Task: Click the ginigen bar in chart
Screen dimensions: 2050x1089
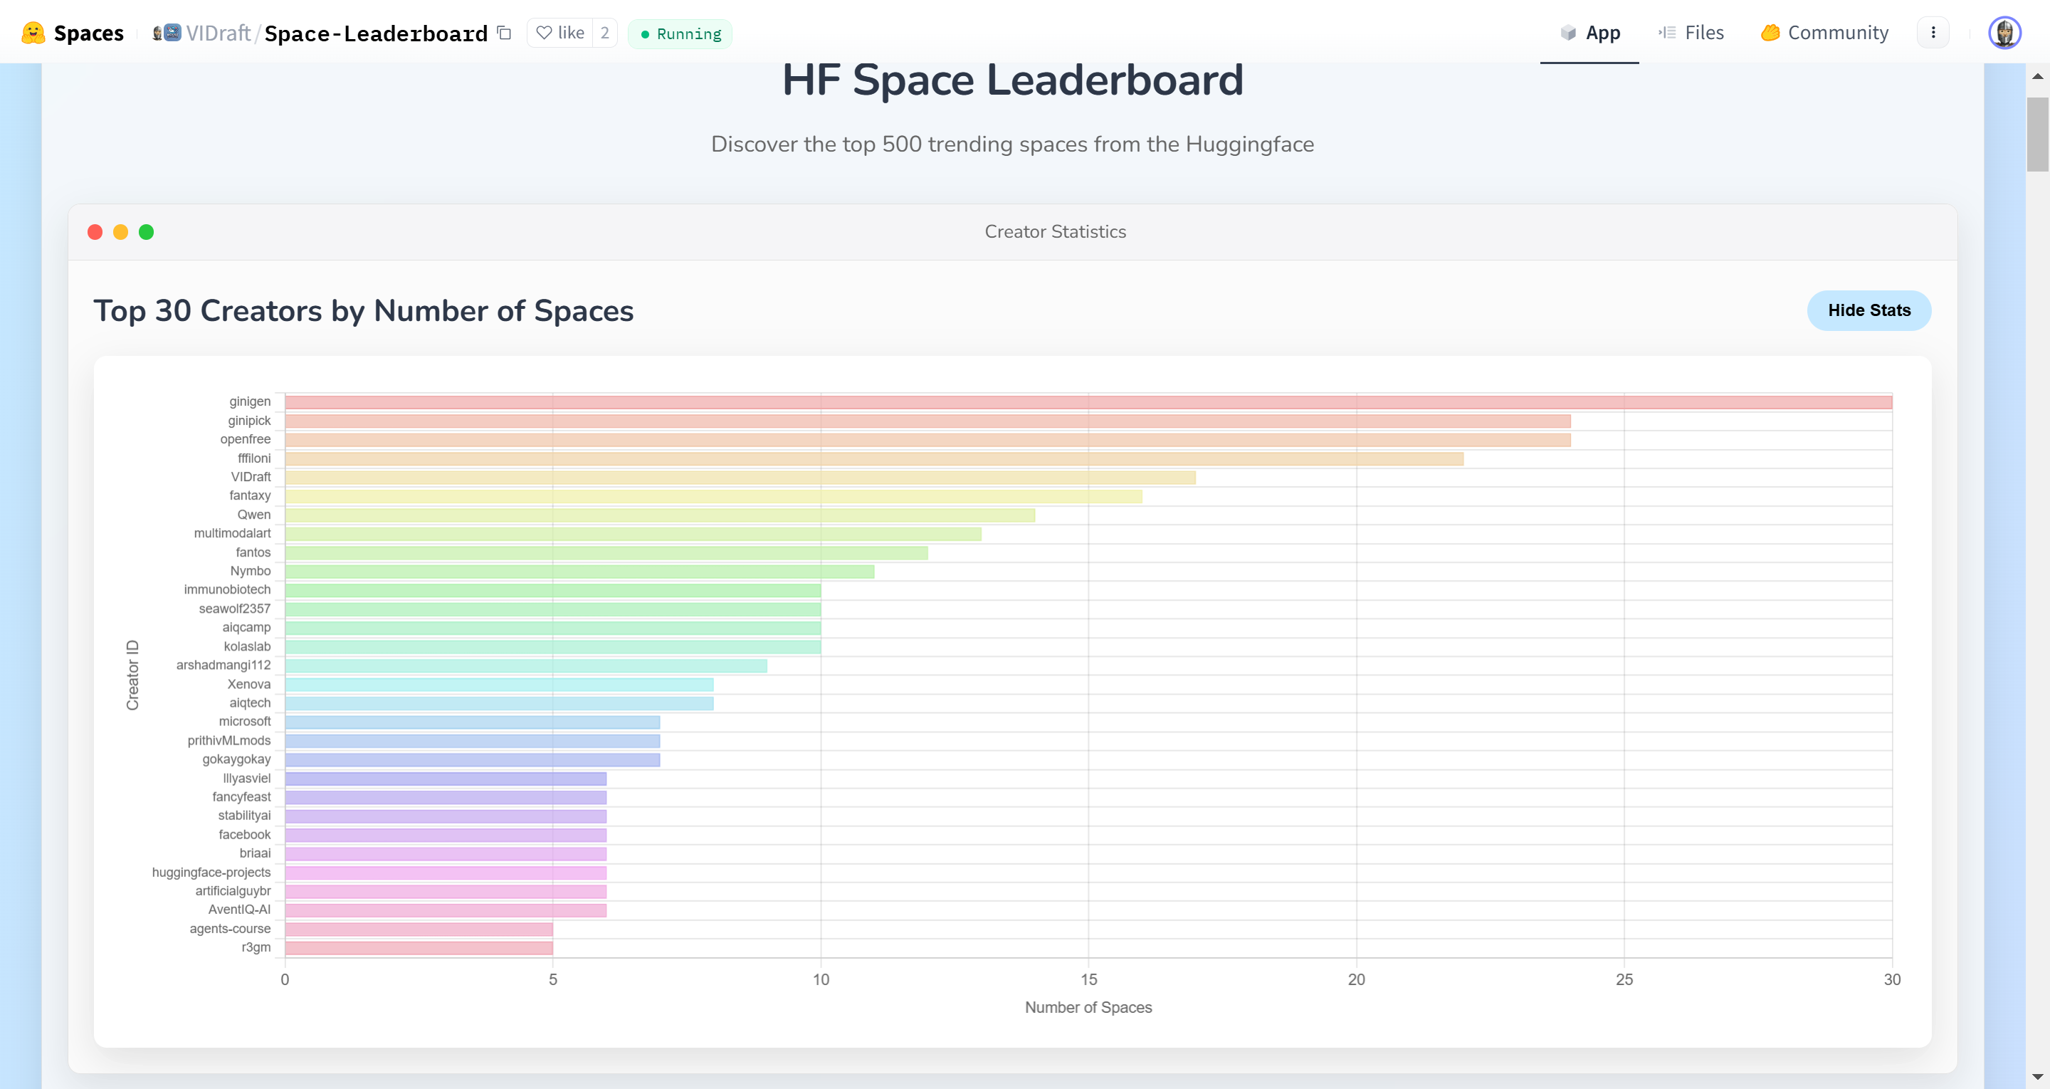Action: tap(1088, 402)
